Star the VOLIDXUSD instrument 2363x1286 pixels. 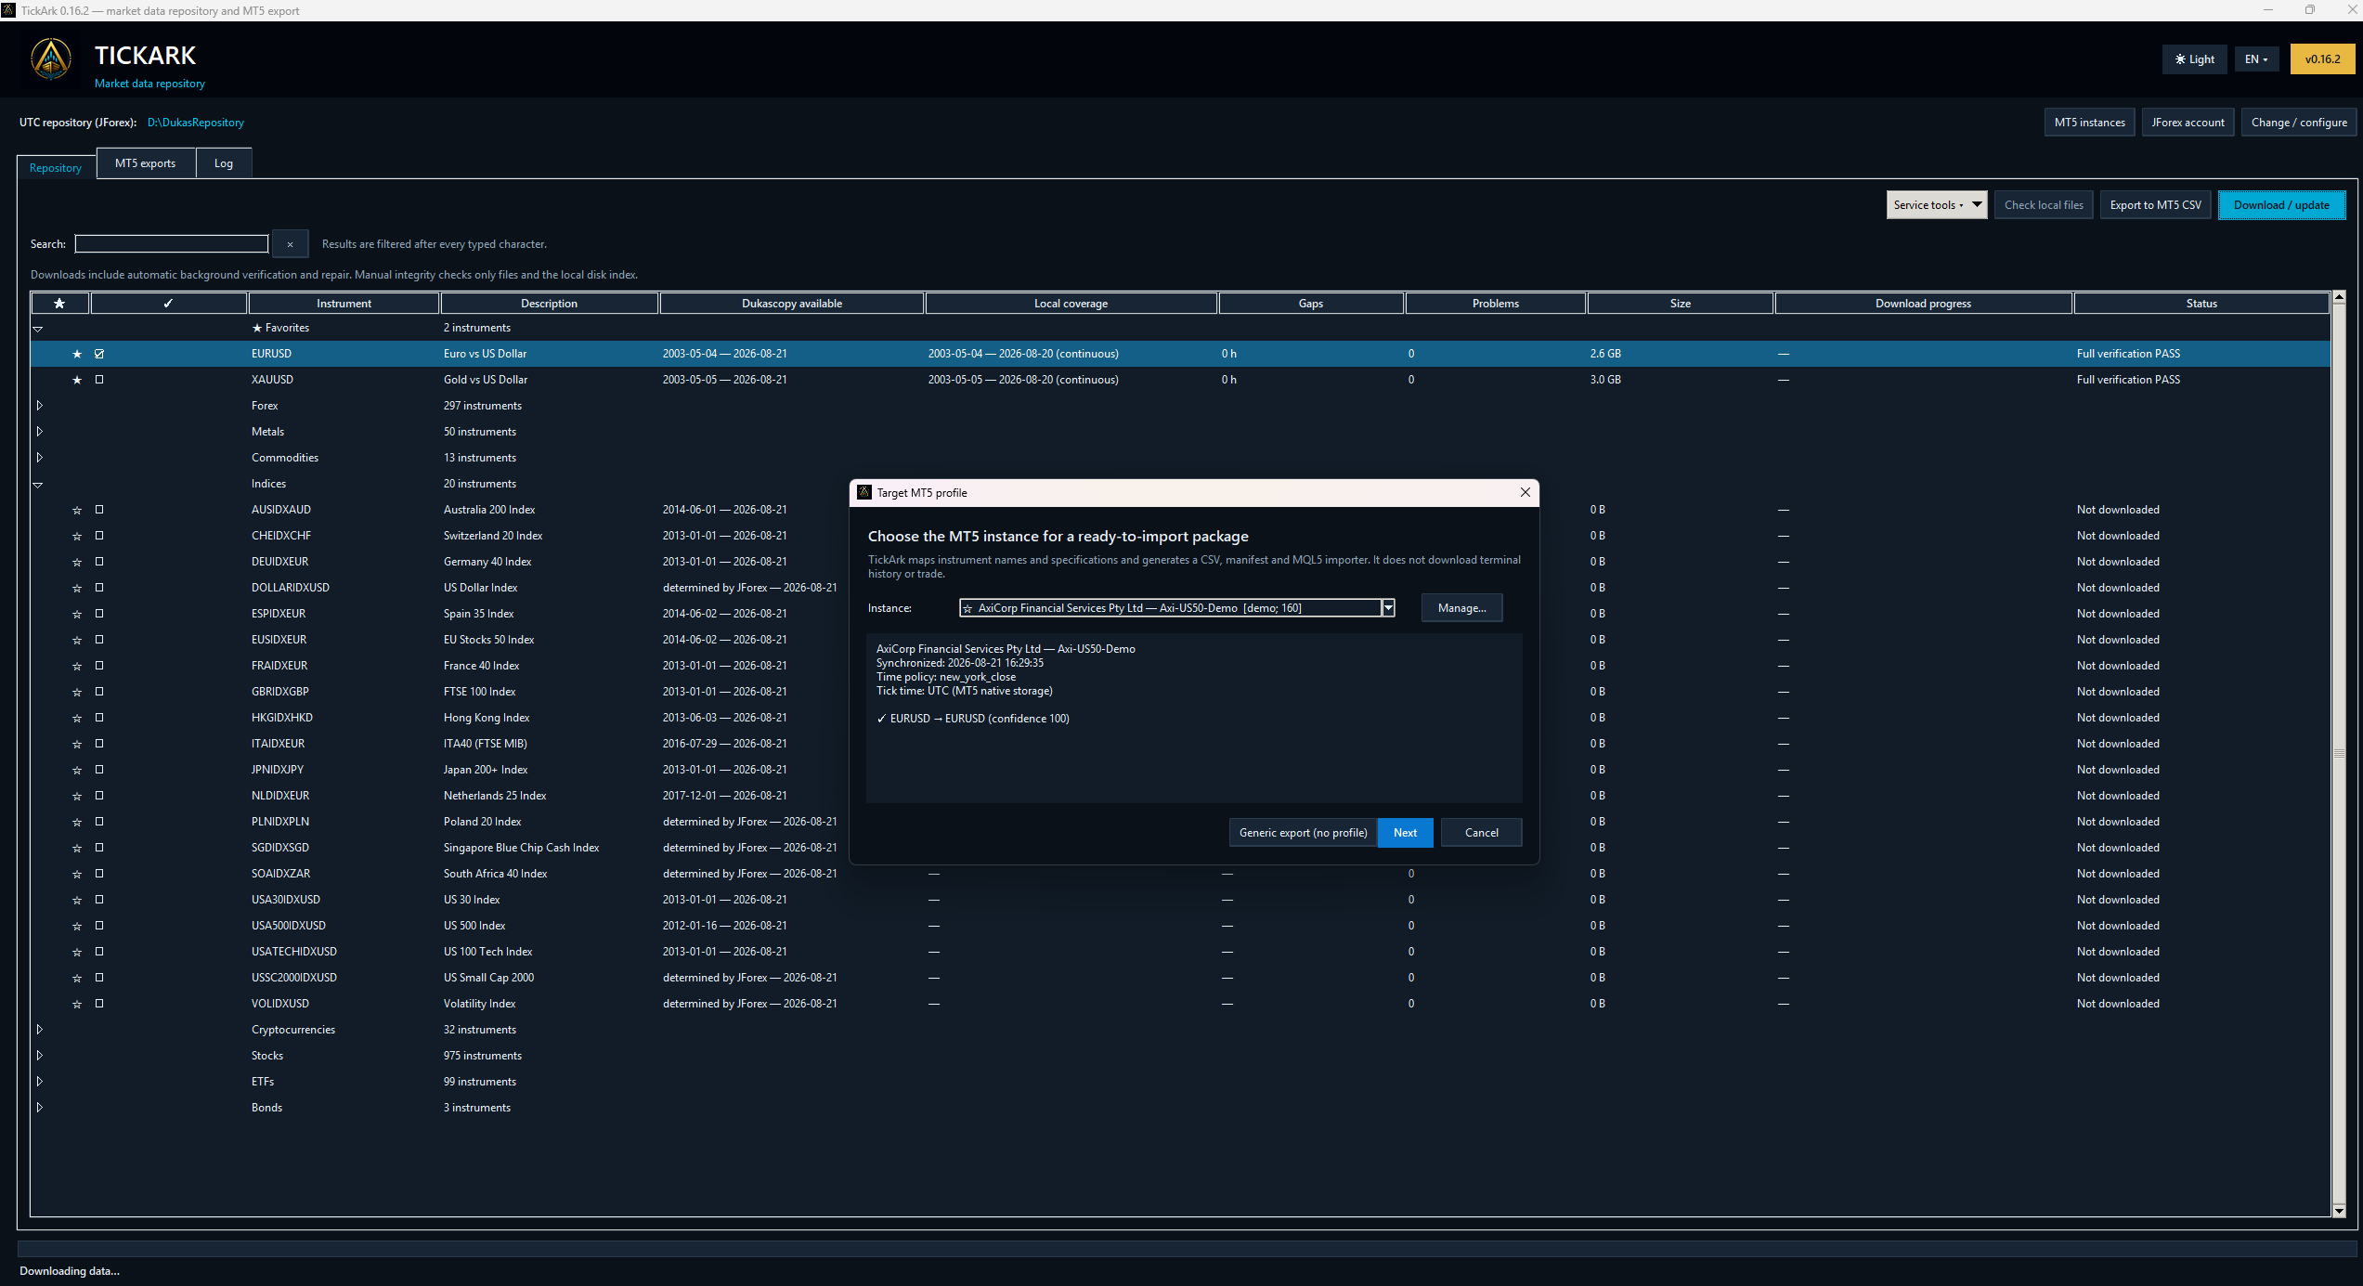(77, 1004)
